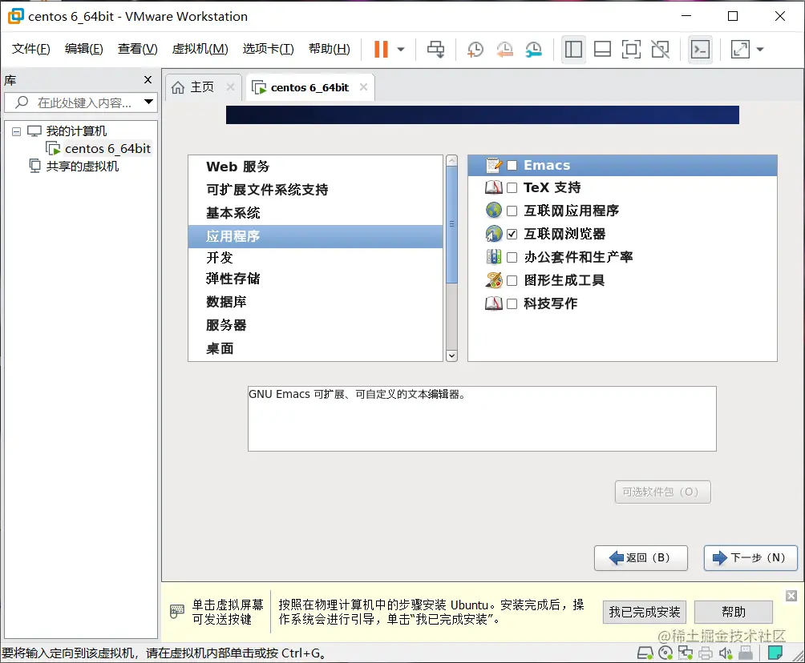
Task: Click the revert to snapshot icon
Action: [504, 49]
